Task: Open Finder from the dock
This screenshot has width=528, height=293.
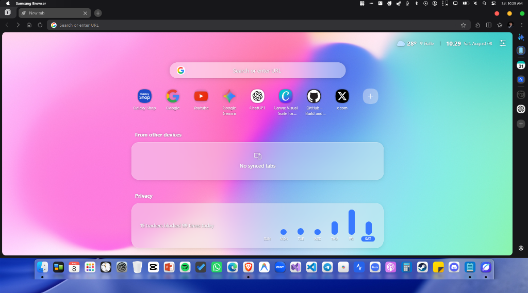Action: coord(42,267)
